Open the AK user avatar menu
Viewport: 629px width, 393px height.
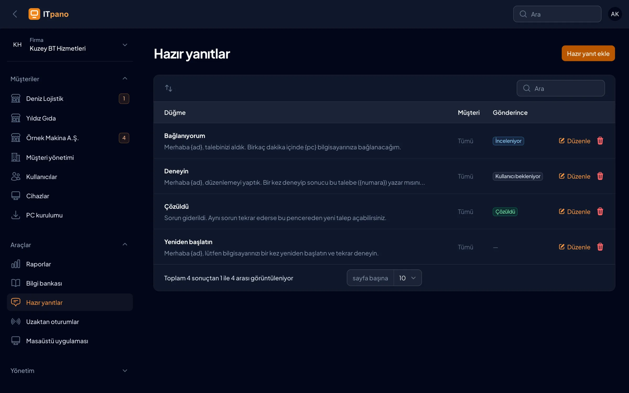click(x=615, y=14)
